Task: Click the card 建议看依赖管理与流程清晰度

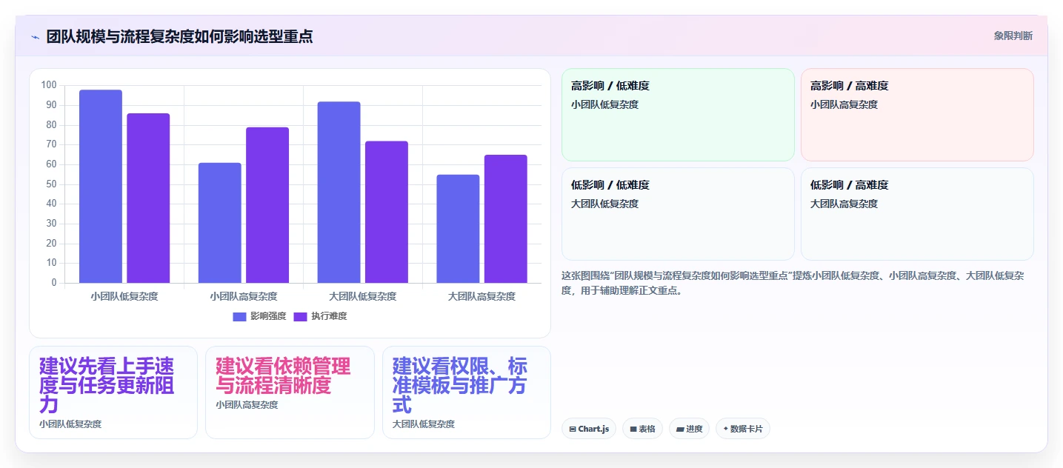Action: pyautogui.click(x=290, y=392)
